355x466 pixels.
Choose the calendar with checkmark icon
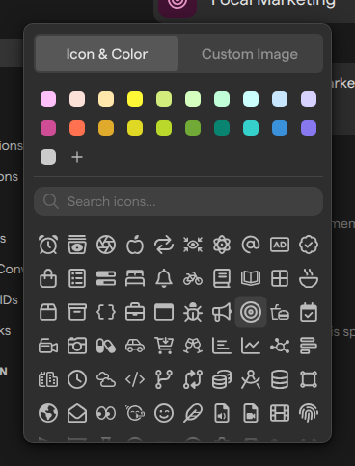[309, 312]
